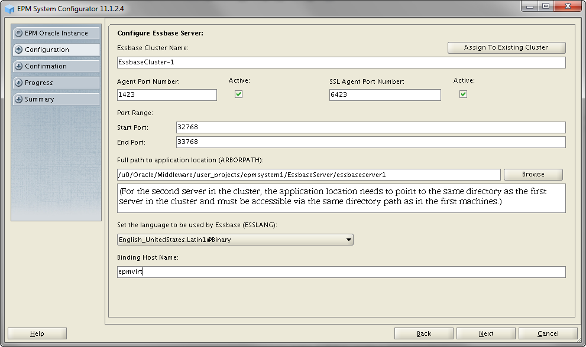Click the Configuration step arrow icon

click(18, 50)
